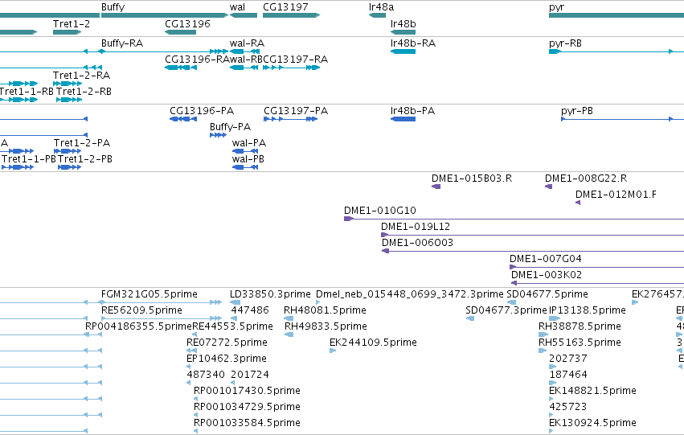Select the CG13197 gene label

[285, 7]
